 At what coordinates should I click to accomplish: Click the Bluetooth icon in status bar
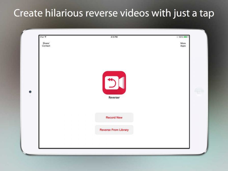(177, 37)
